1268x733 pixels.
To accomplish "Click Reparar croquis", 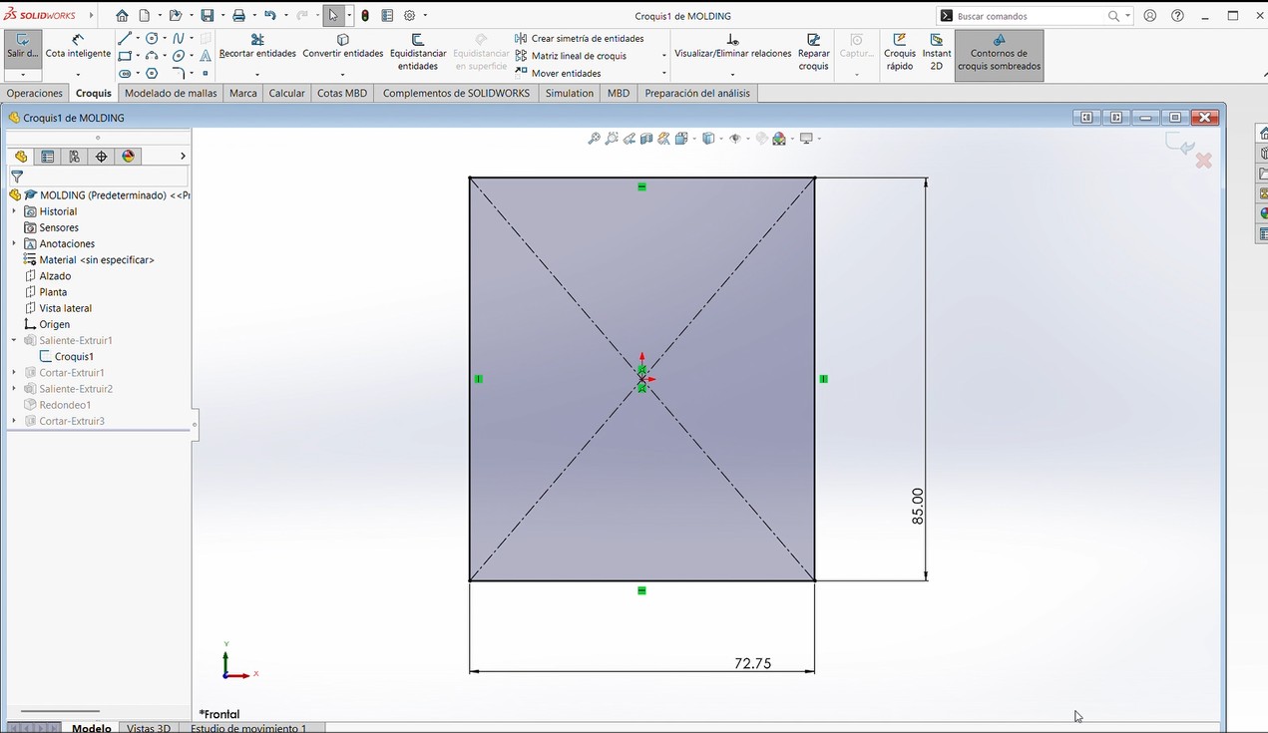I will click(814, 53).
